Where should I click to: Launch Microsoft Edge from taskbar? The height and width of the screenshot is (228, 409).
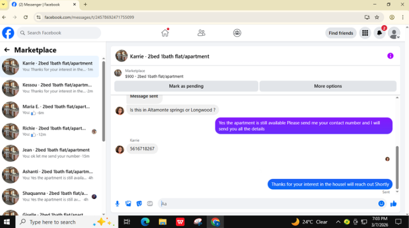tap(145, 222)
